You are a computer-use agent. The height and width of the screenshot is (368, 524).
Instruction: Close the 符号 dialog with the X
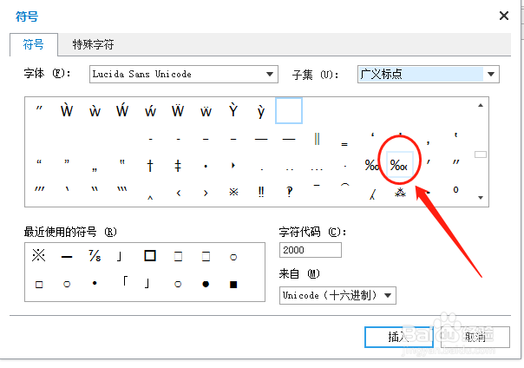pyautogui.click(x=504, y=16)
